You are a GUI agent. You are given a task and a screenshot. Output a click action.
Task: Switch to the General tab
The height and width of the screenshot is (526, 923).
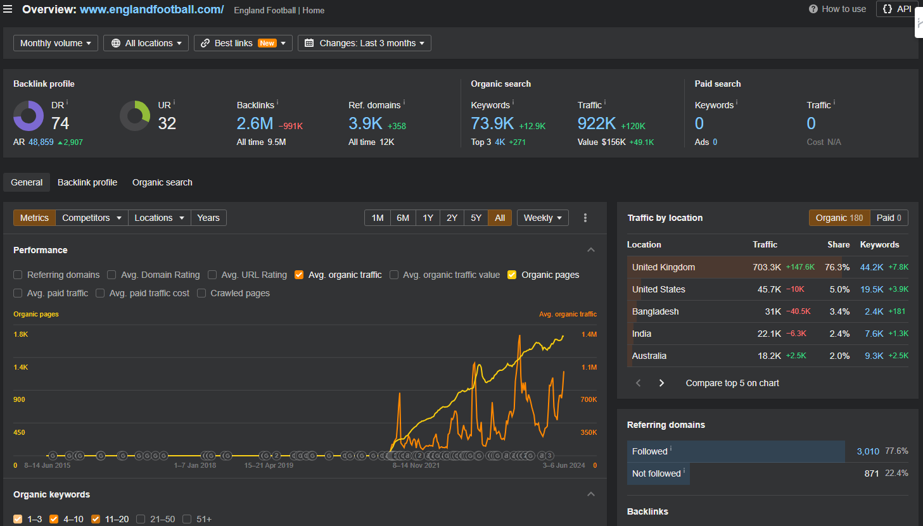click(27, 182)
